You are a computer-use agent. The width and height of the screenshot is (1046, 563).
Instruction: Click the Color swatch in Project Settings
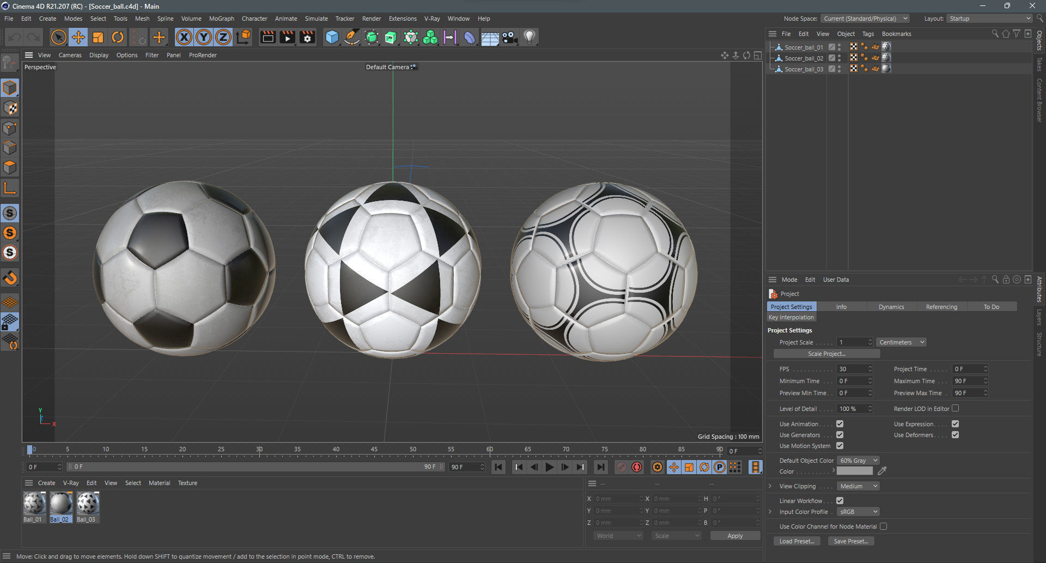pos(854,471)
